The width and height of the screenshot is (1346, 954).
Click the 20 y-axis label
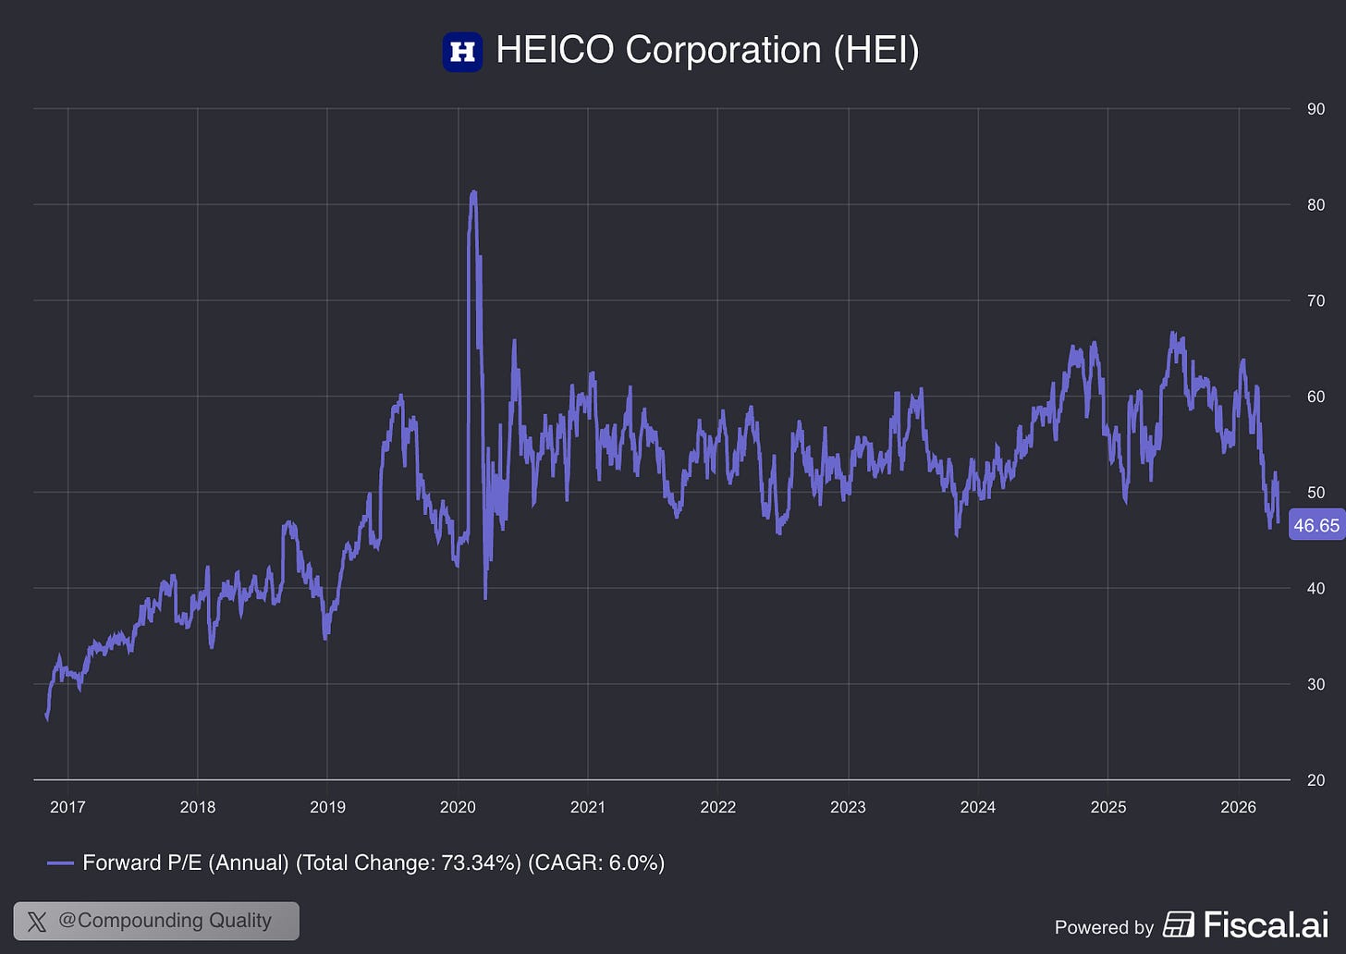pyautogui.click(x=1315, y=780)
